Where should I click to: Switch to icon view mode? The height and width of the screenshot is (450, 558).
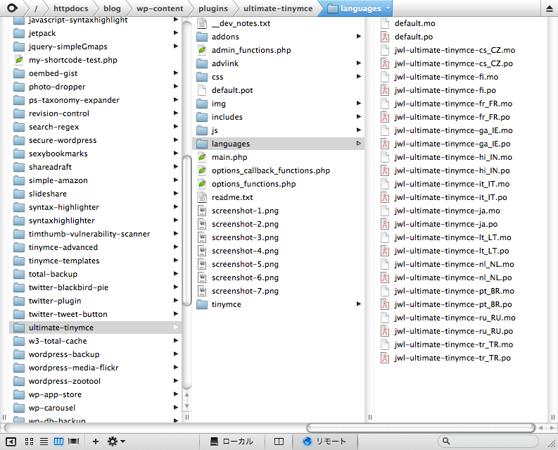(30, 442)
